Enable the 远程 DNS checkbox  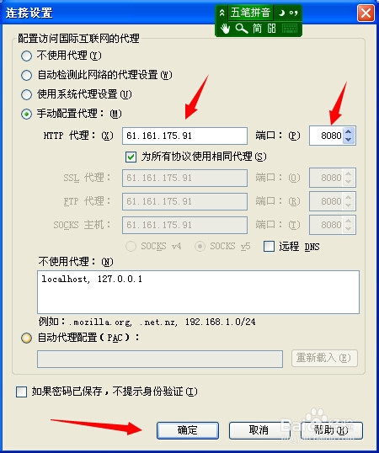269,247
